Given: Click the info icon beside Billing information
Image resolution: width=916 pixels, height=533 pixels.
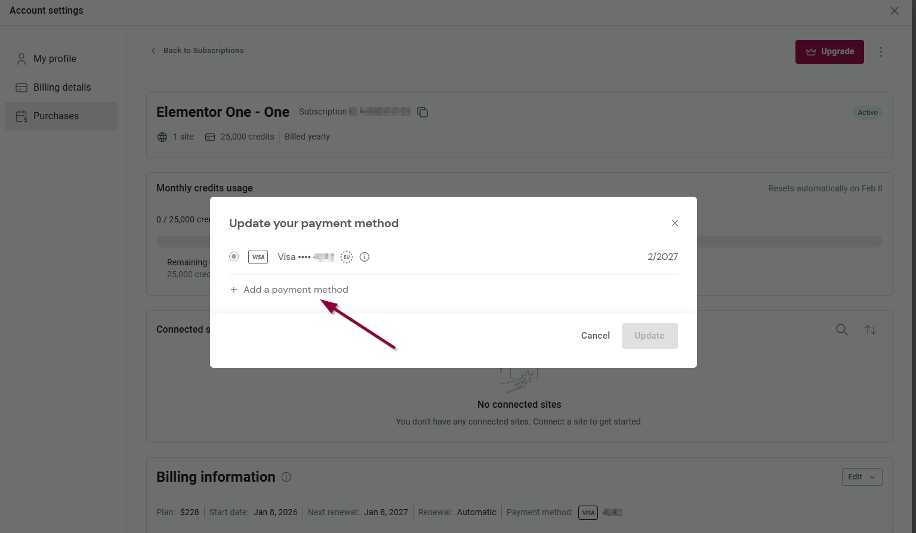Looking at the screenshot, I should pos(286,477).
